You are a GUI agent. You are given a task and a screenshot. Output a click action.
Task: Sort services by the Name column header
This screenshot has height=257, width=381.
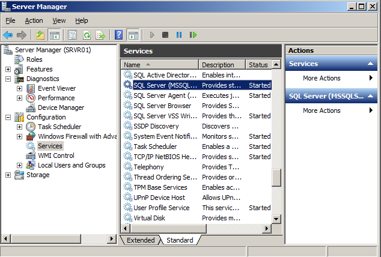click(x=160, y=65)
